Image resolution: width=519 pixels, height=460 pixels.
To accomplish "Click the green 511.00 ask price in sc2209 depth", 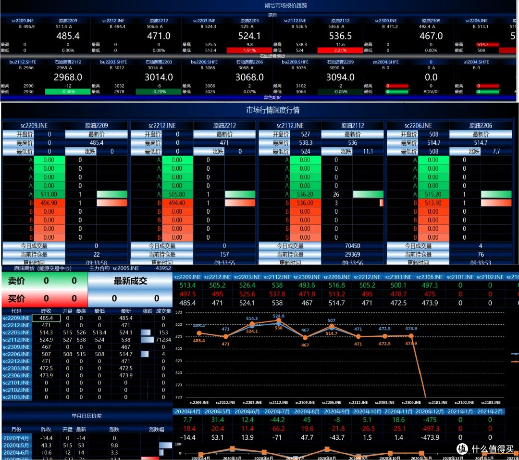I will pyautogui.click(x=49, y=194).
